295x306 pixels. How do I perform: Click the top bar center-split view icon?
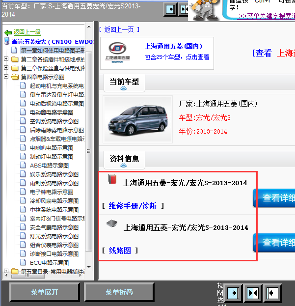(x=184, y=9)
